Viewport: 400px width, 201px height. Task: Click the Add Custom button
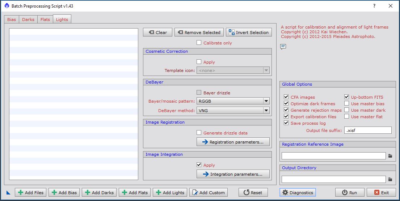point(208,193)
